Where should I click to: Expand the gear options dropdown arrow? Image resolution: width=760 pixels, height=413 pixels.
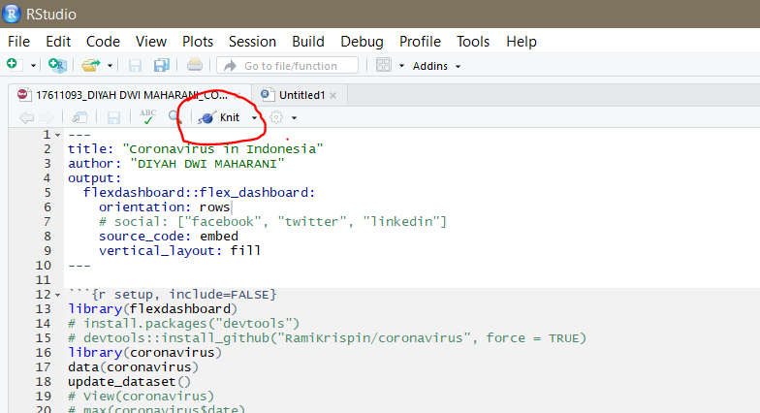coord(294,118)
